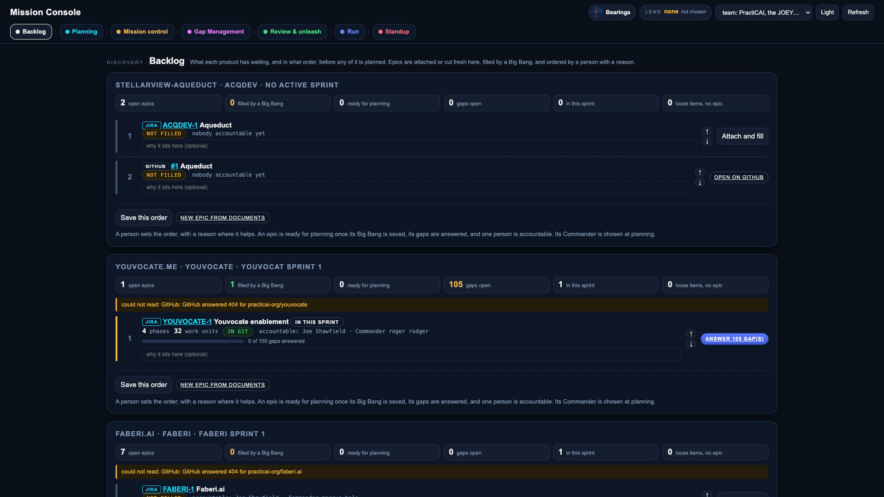884x497 pixels.
Task: Open the YOUVOCATE-1 Jira link
Action: point(187,322)
